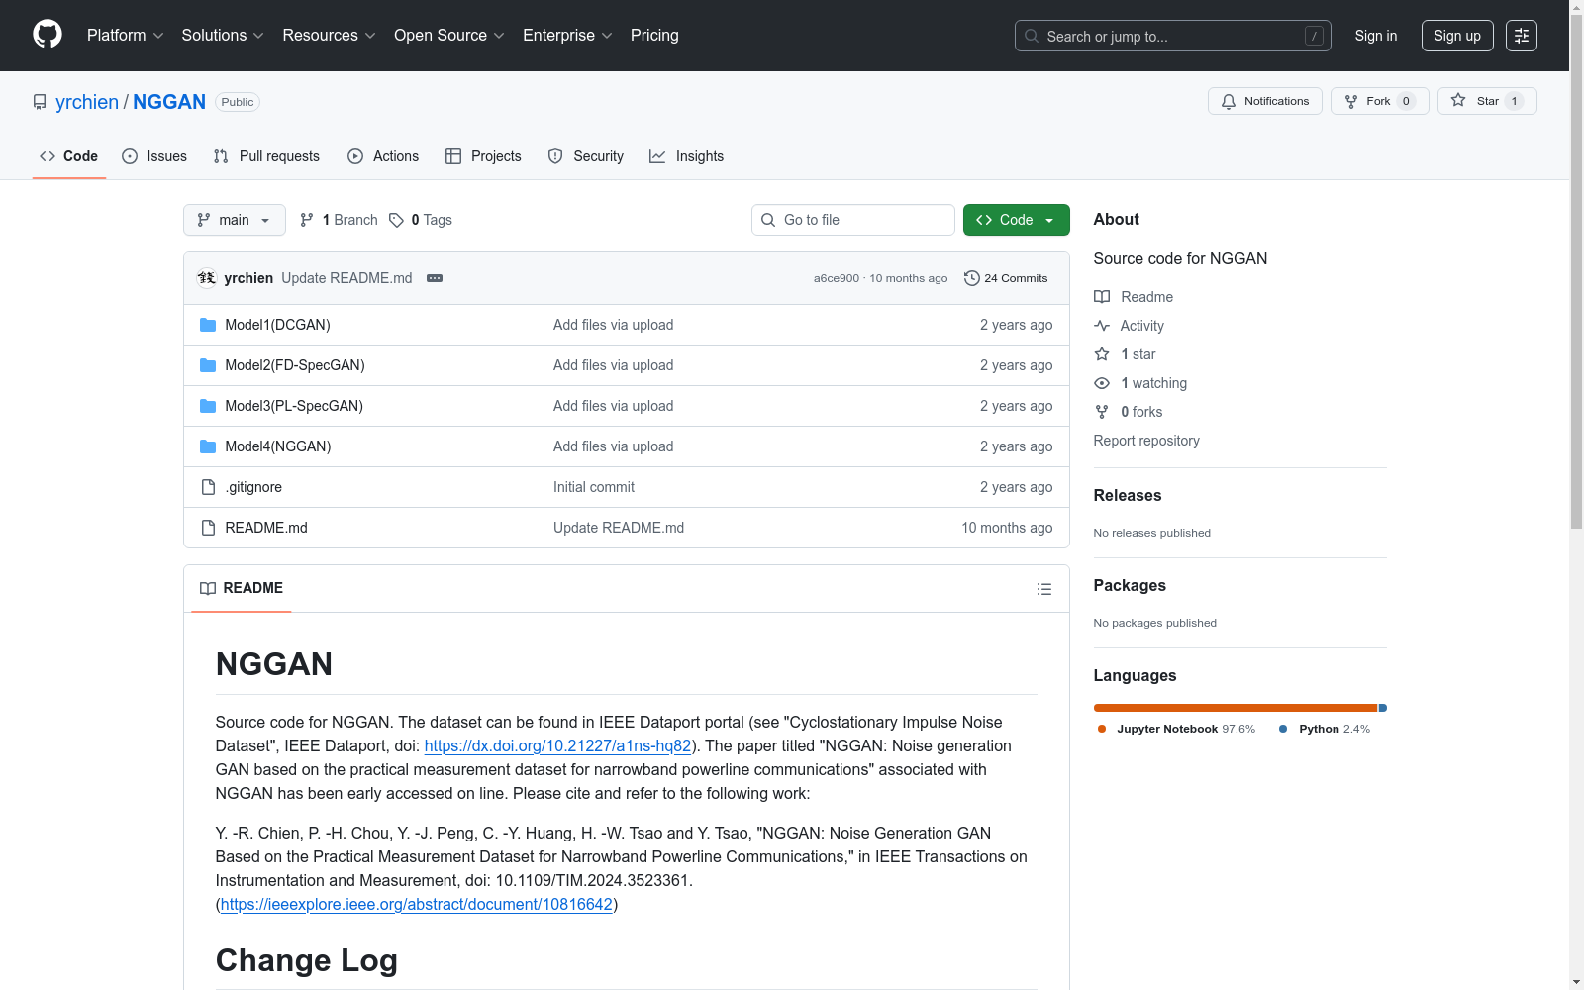
Task: Fork the repository
Action: (1380, 101)
